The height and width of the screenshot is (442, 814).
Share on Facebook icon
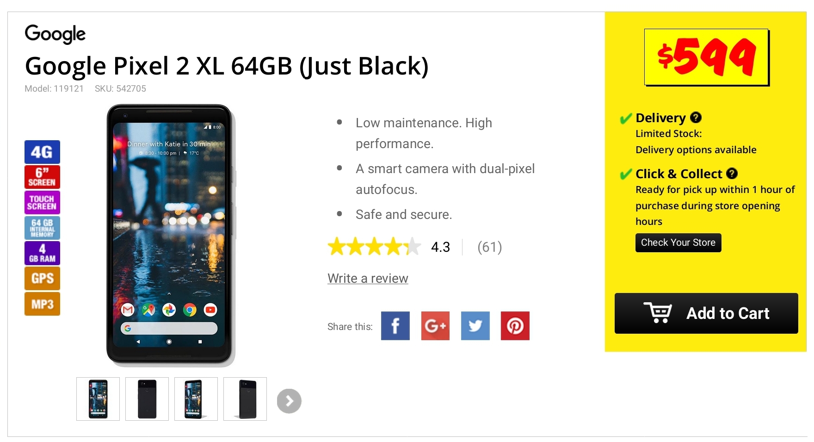(395, 326)
